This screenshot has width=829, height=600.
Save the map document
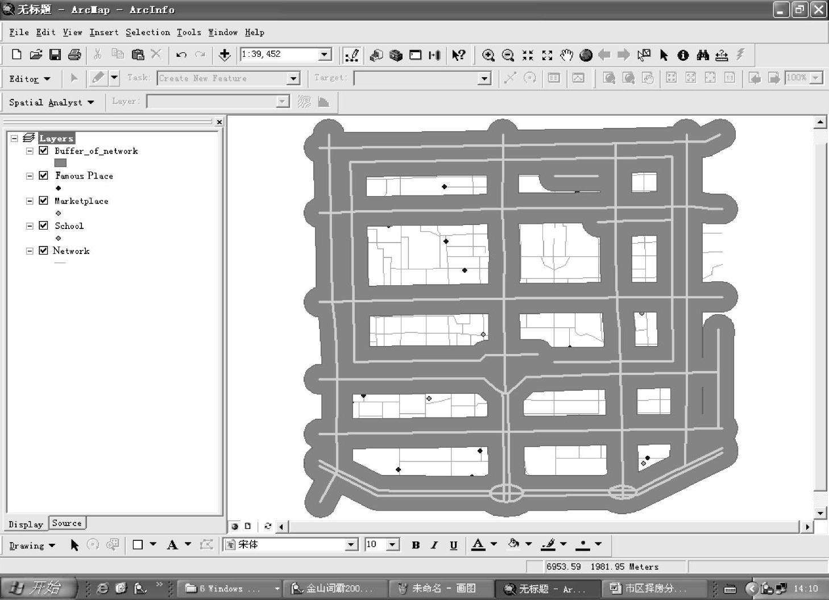55,55
